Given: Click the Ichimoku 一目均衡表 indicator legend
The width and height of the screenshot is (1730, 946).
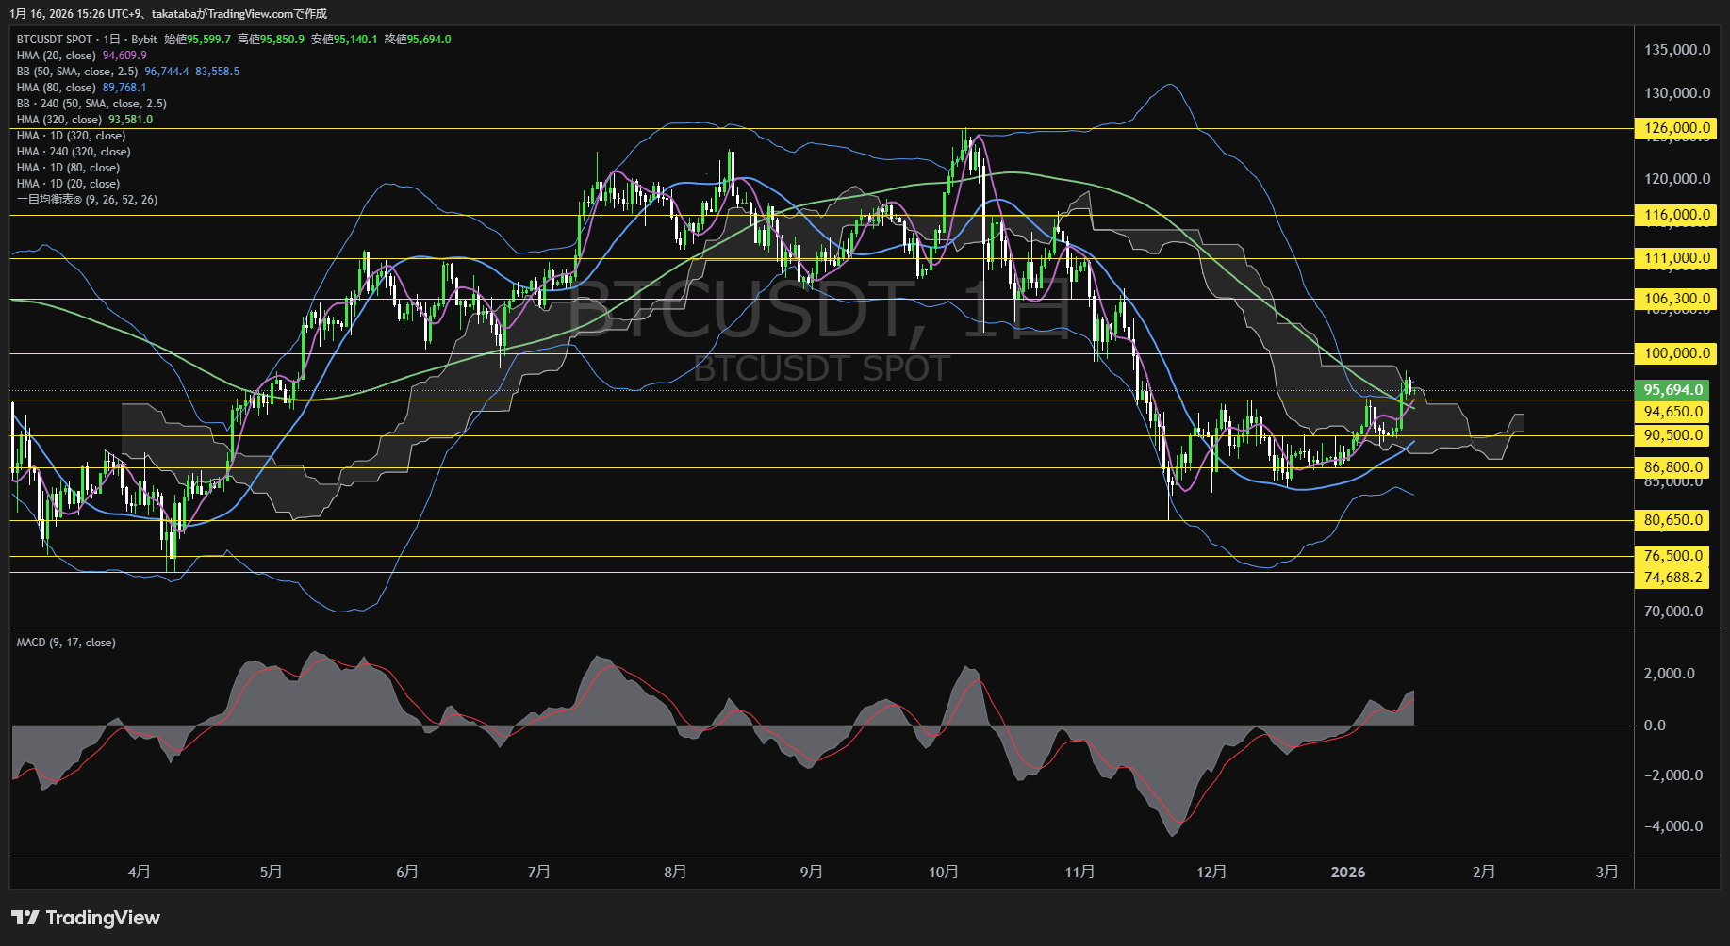Looking at the screenshot, I should (x=87, y=200).
